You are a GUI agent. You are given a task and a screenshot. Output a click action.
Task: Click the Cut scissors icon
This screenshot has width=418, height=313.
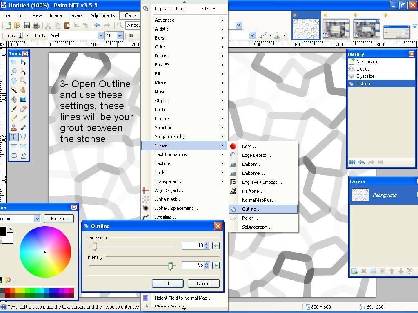48,25
